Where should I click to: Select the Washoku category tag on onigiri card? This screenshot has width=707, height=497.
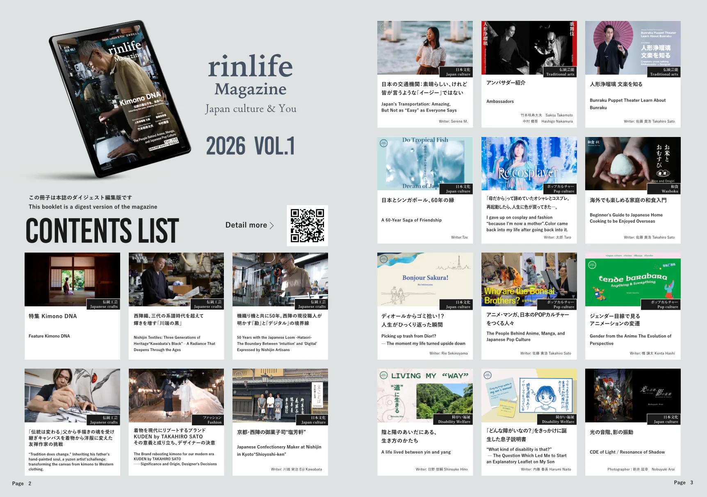(664, 189)
